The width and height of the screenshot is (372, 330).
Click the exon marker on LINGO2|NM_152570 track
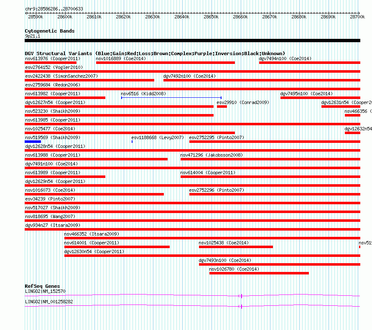click(x=241, y=296)
